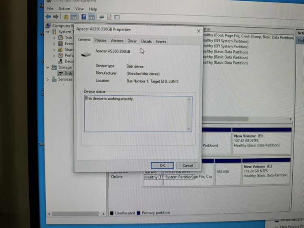Switch to the Details tab
304x228 pixels.
tap(146, 41)
